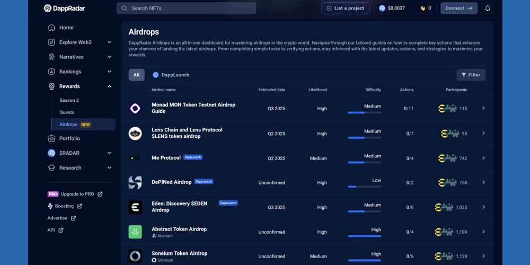Click the search magnifier icon
The image size is (530, 265).
click(x=125, y=8)
